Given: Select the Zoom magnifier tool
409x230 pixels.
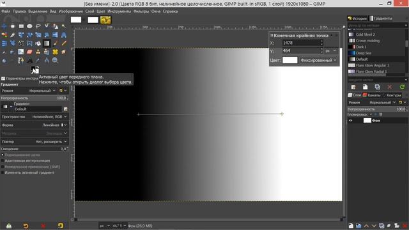Looking at the screenshot, I should coord(55,61).
